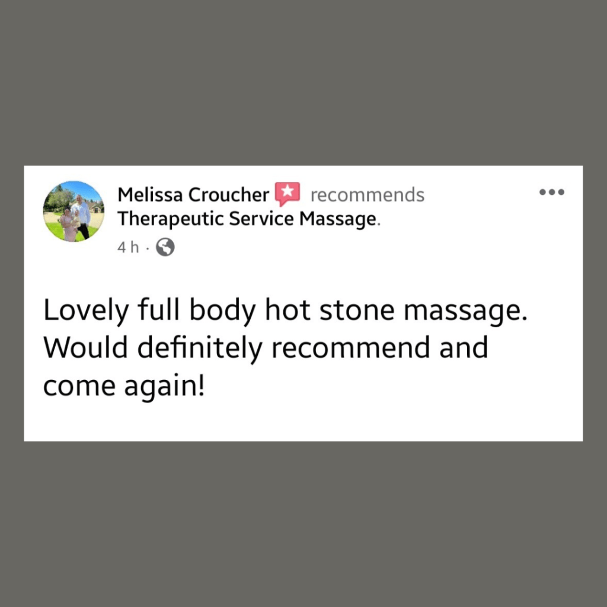Open the "4 h" post timestamp

click(128, 247)
